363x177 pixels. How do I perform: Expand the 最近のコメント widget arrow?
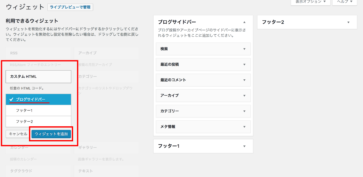tap(244, 80)
